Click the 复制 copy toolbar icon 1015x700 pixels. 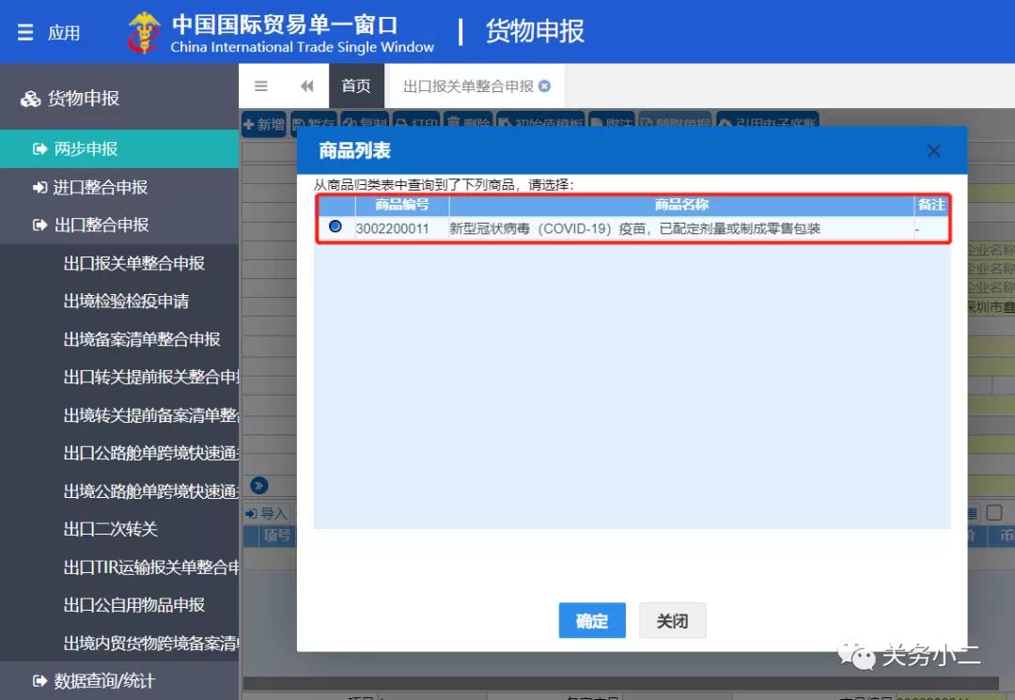(x=366, y=124)
